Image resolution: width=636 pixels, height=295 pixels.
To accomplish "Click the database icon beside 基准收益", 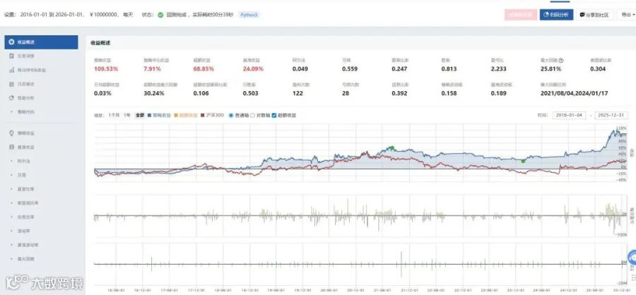I will click(11, 147).
